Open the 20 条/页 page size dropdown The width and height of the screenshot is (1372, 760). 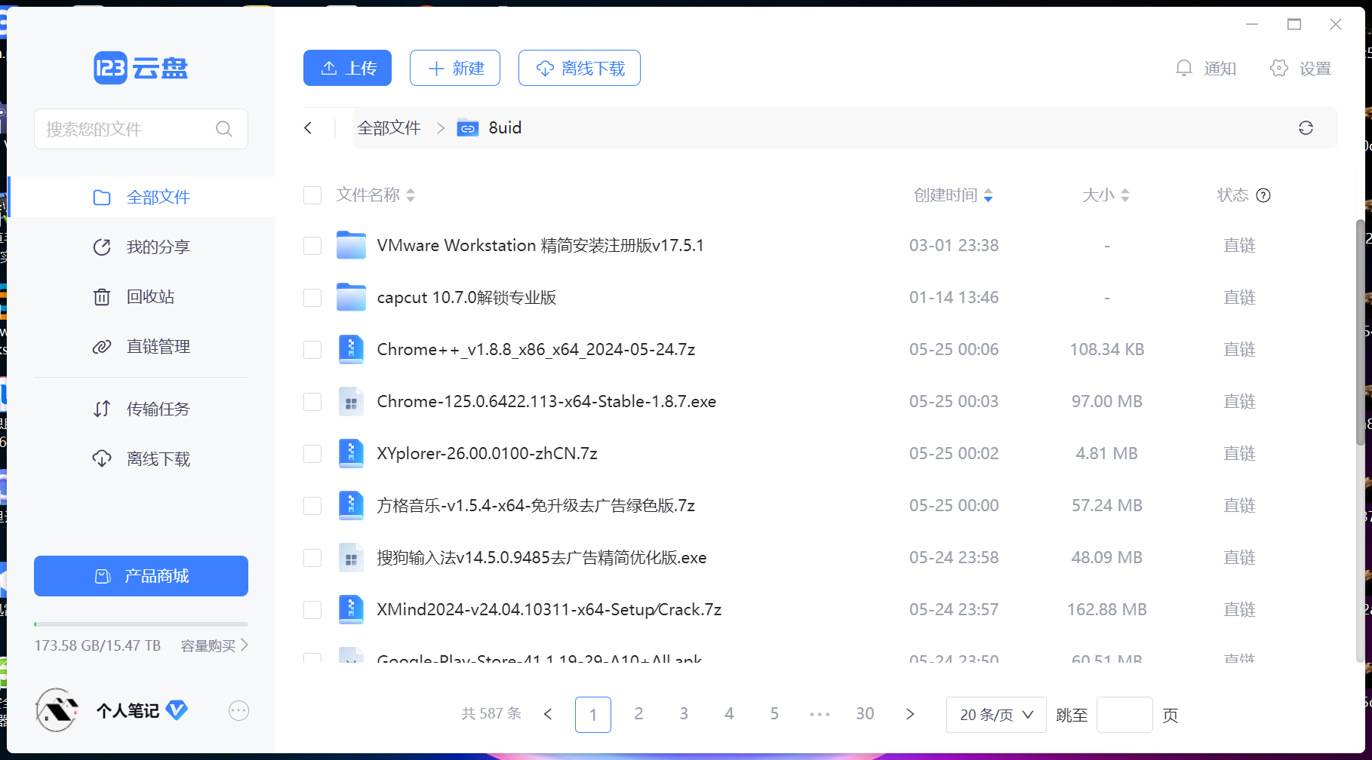[x=996, y=715]
